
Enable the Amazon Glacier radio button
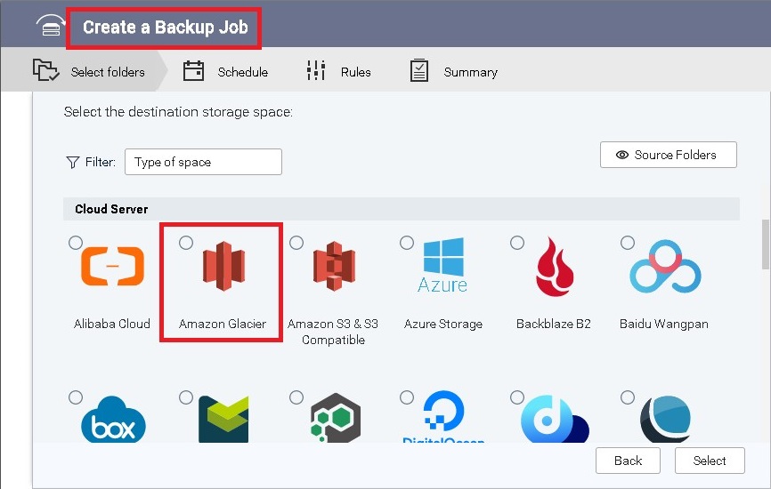pos(186,243)
